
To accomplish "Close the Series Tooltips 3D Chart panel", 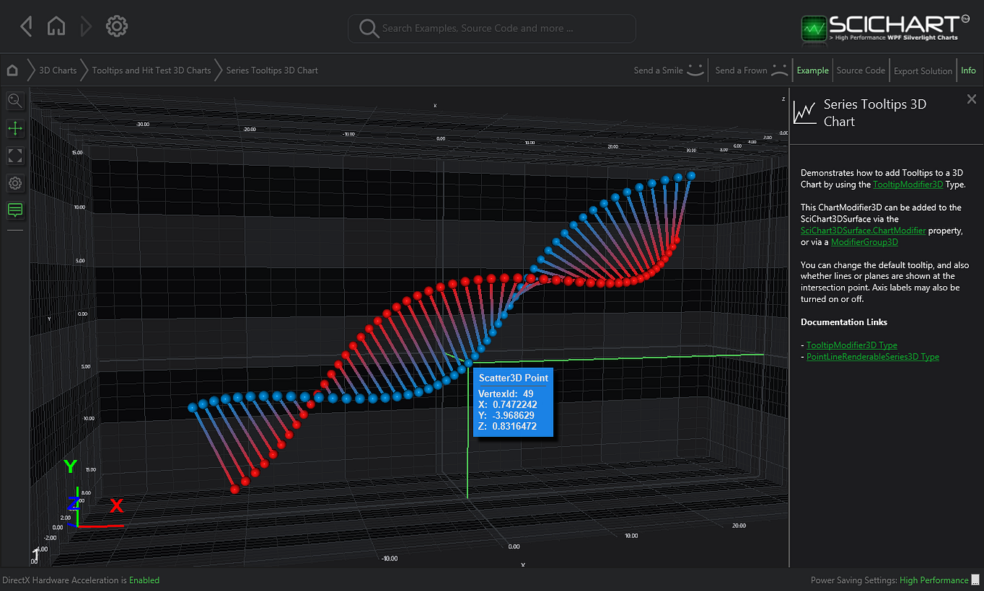I will pos(972,99).
